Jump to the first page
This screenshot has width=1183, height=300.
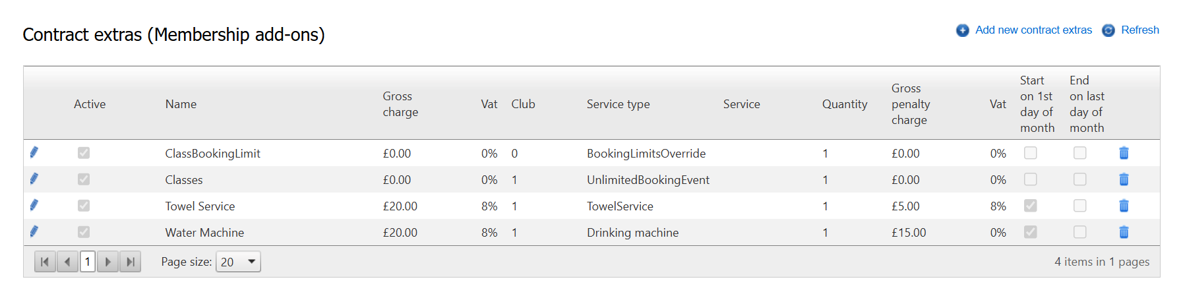point(45,262)
